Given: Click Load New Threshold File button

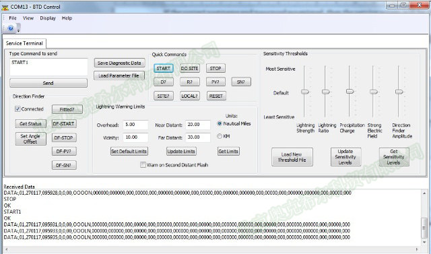Looking at the screenshot, I should click(292, 157).
